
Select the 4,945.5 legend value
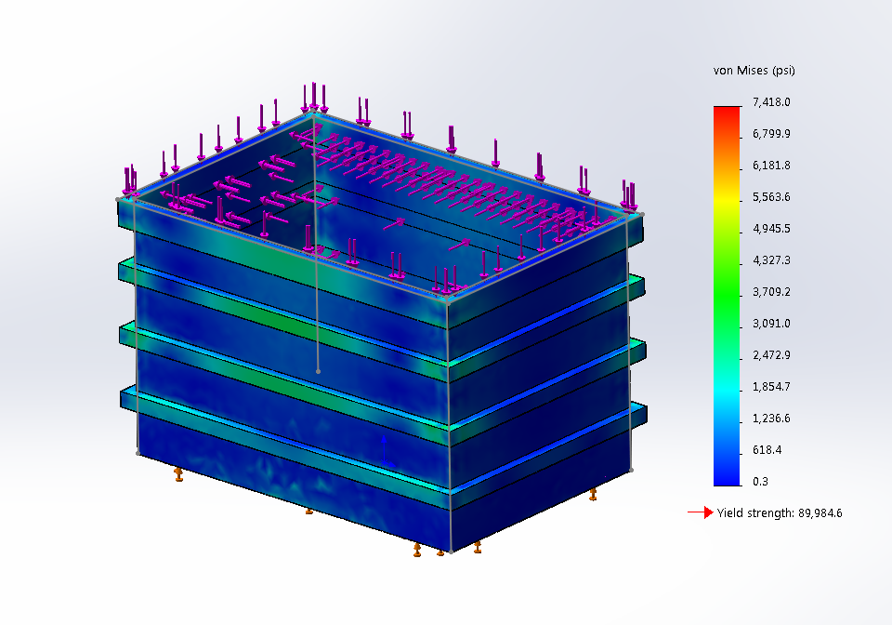coord(771,228)
